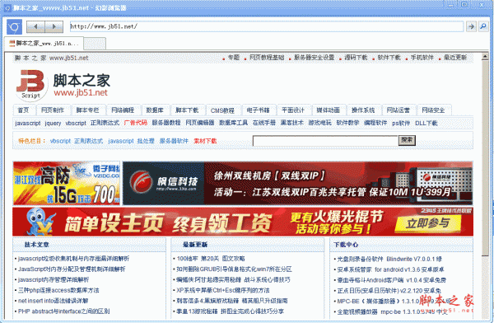Click the javascript sub-navigation link
Image resolution: width=494 pixels, height=323 pixels.
28,123
